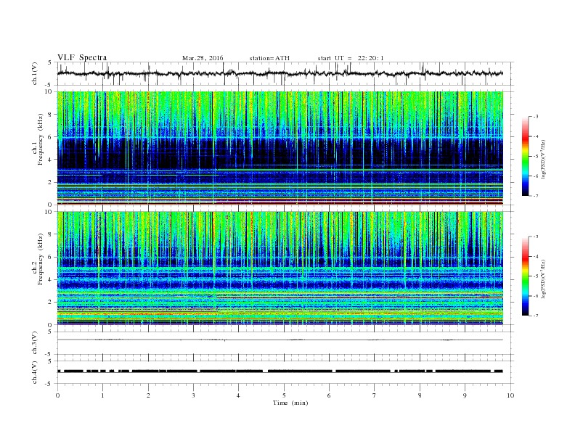This screenshot has width=575, height=444.
Task: Click the "Time (min)" axis label
Action: point(290,403)
